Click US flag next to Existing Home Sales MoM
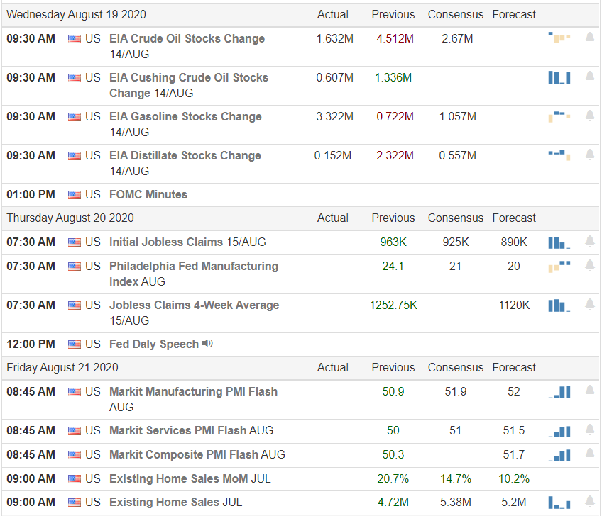Screen dimensions: 602x516 (x=74, y=478)
